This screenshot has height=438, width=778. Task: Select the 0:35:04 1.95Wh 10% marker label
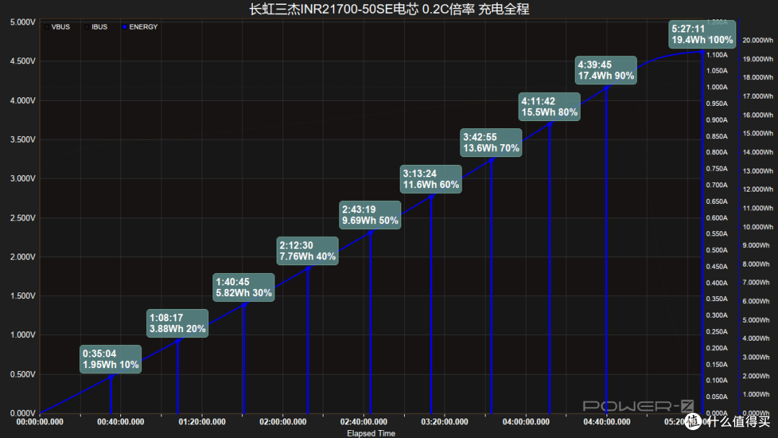click(111, 359)
